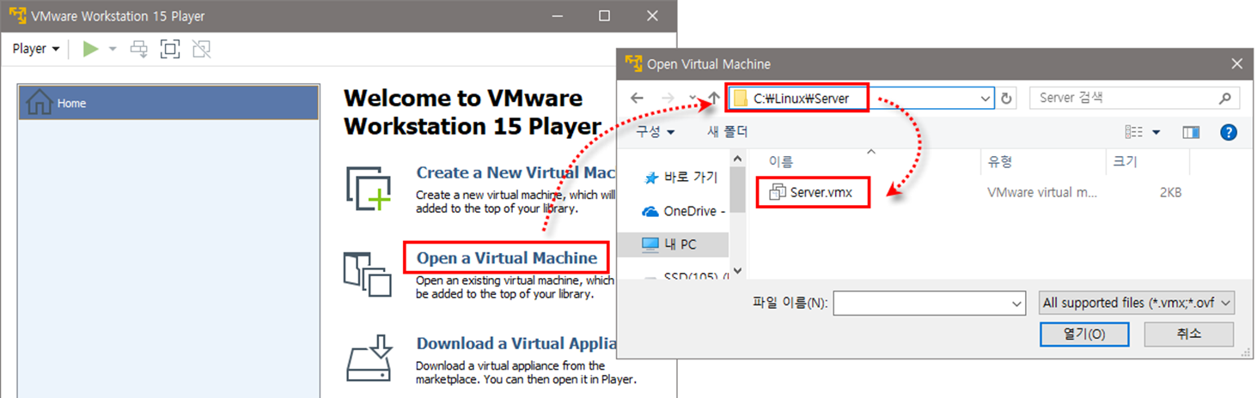This screenshot has height=398, width=1257.
Task: Click the Create a New Virtual Machine icon
Action: pyautogui.click(x=368, y=188)
